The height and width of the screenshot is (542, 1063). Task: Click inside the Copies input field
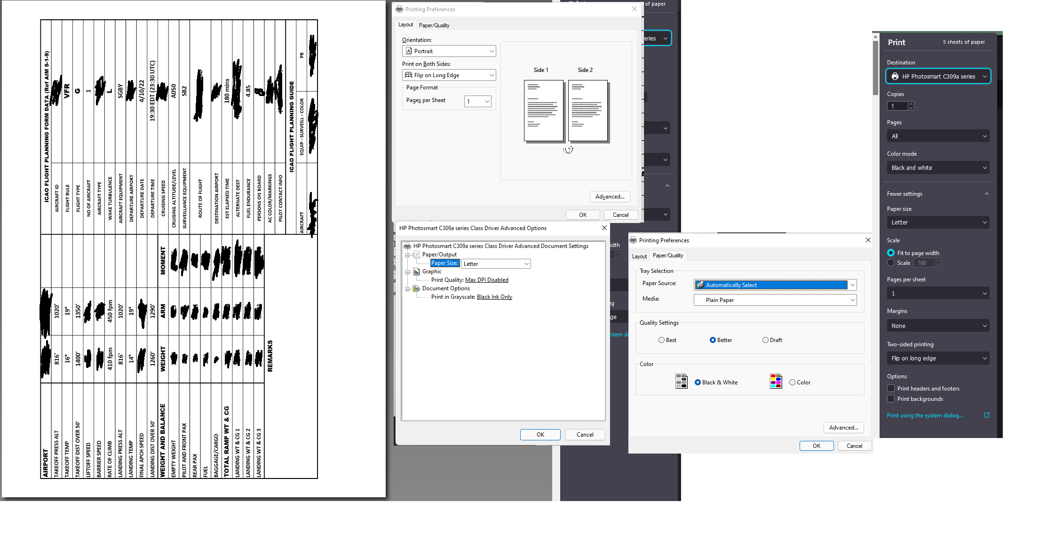click(897, 105)
